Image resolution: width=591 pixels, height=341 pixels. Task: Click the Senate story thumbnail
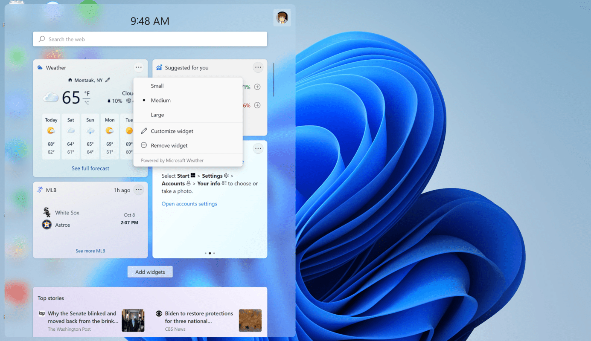(x=133, y=321)
